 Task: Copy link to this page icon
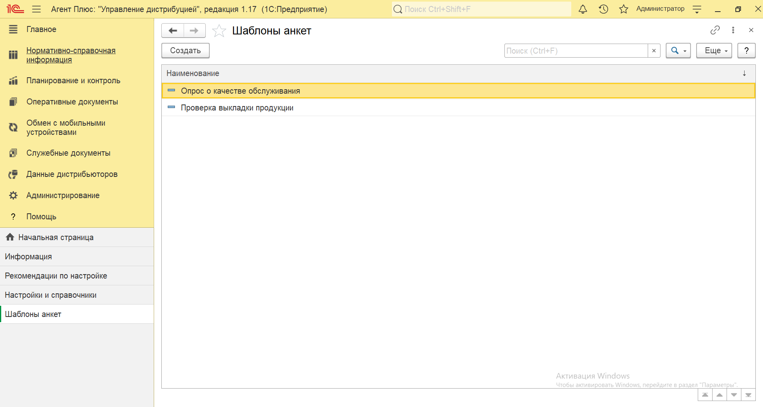715,30
